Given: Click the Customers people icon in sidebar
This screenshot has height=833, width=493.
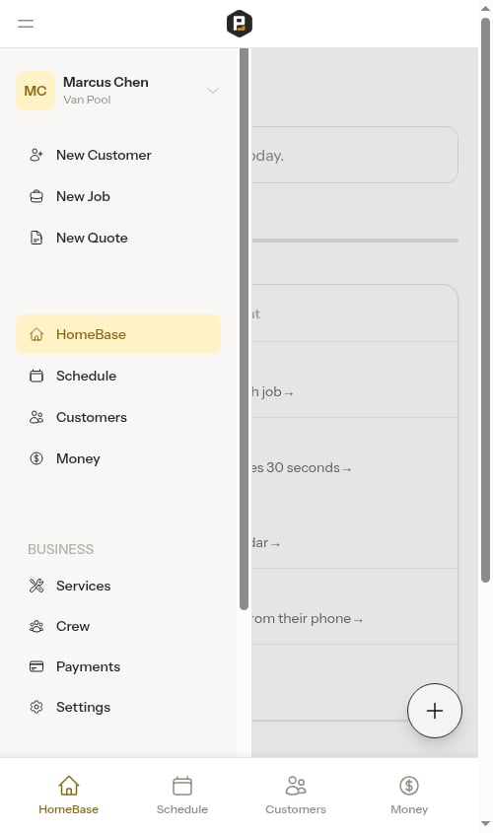Looking at the screenshot, I should pos(36,418).
